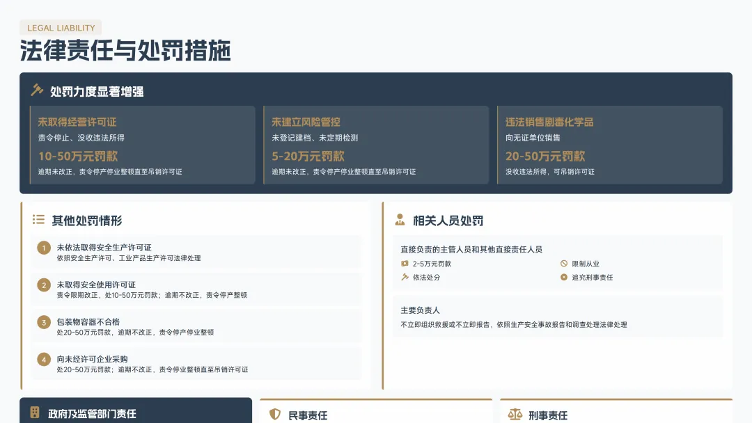Click the number 3 circle badge

pos(44,322)
